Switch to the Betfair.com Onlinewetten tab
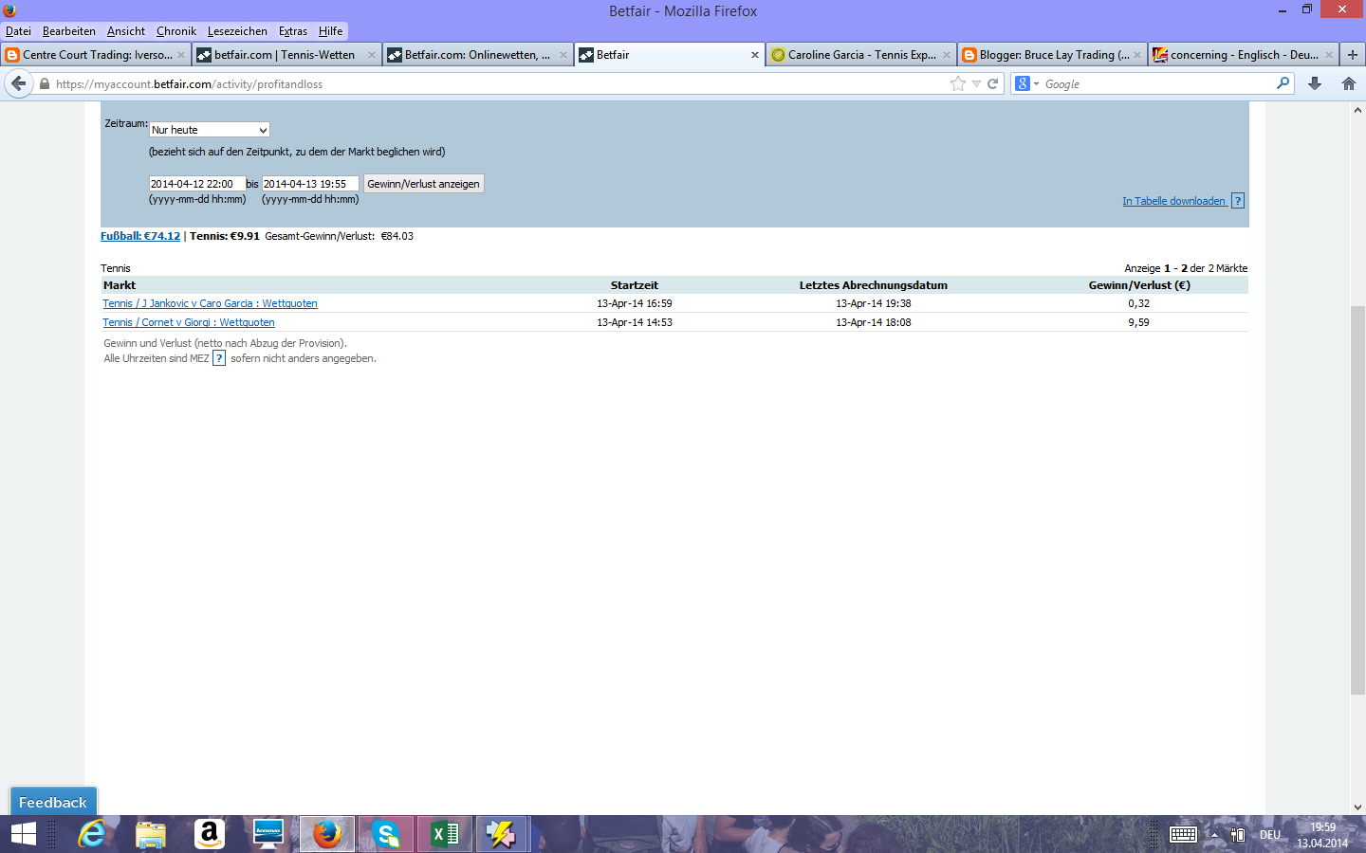 click(x=478, y=55)
